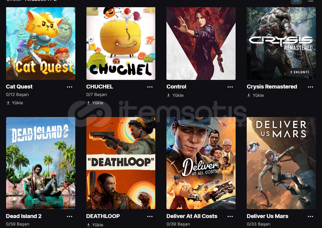Screen dimensions: 322x228
Task: Click Yükle under Cat Quest
Action: (14, 103)
